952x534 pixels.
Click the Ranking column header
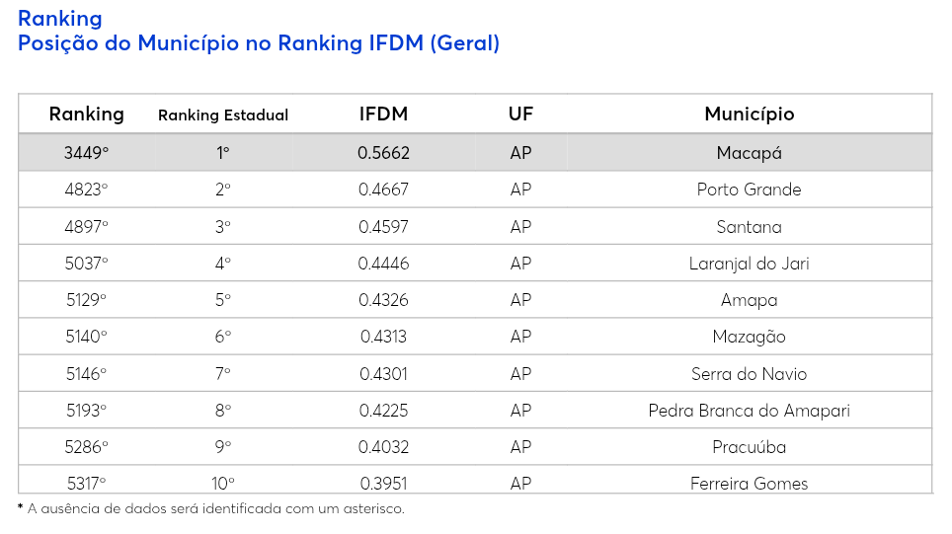[x=87, y=114]
